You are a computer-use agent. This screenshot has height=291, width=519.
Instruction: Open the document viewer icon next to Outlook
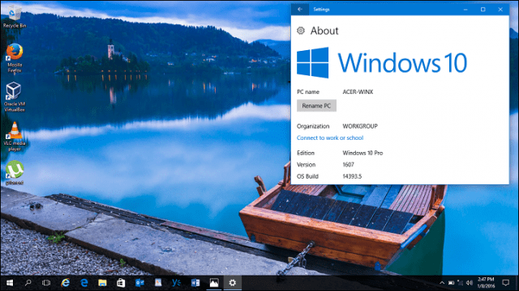158,283
